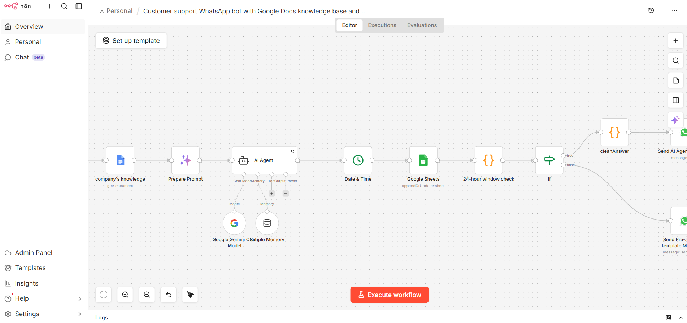Add a node with the canvas plus button

point(676,41)
